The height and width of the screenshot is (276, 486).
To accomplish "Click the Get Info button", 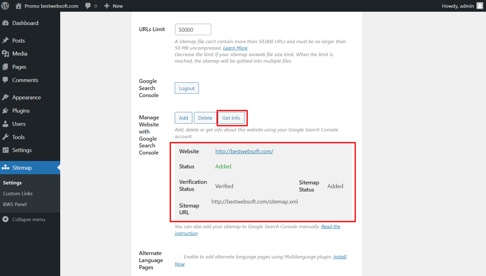I will [231, 118].
